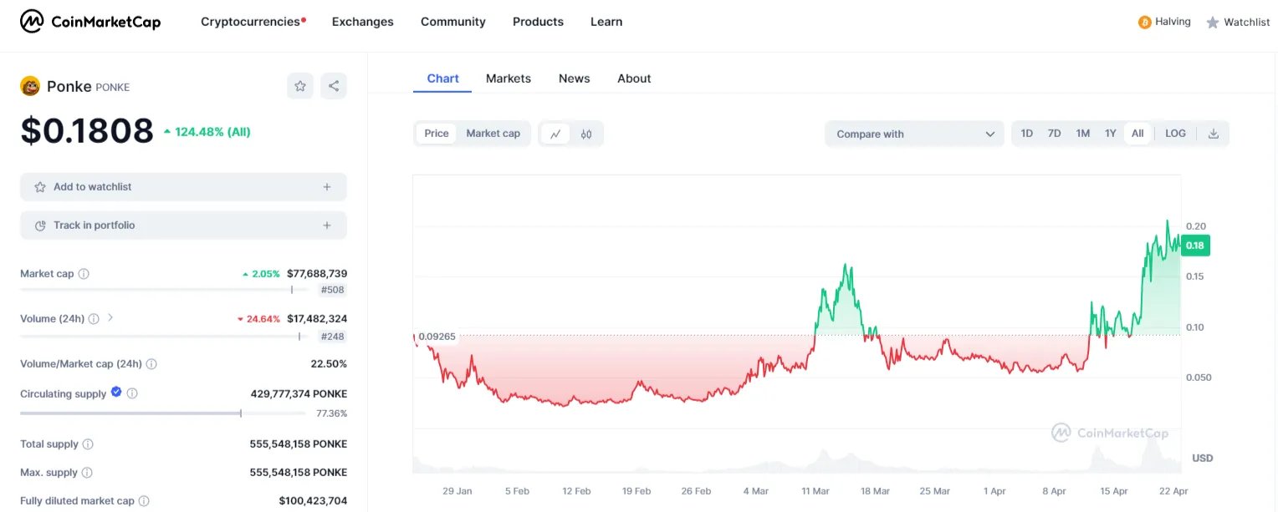Expand Volume (24h) chevron arrow
The width and height of the screenshot is (1278, 512).
pos(110,318)
